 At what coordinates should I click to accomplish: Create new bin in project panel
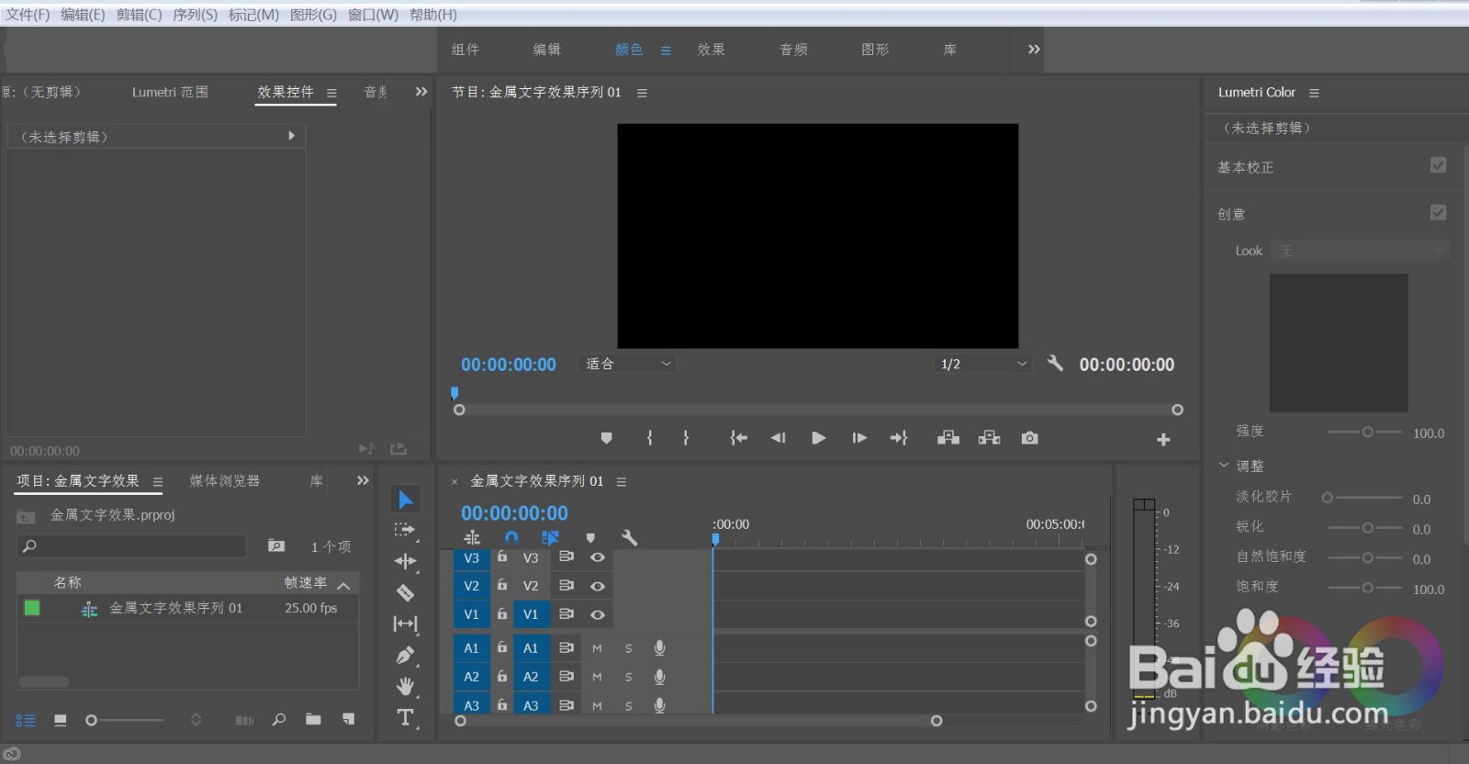[x=313, y=719]
